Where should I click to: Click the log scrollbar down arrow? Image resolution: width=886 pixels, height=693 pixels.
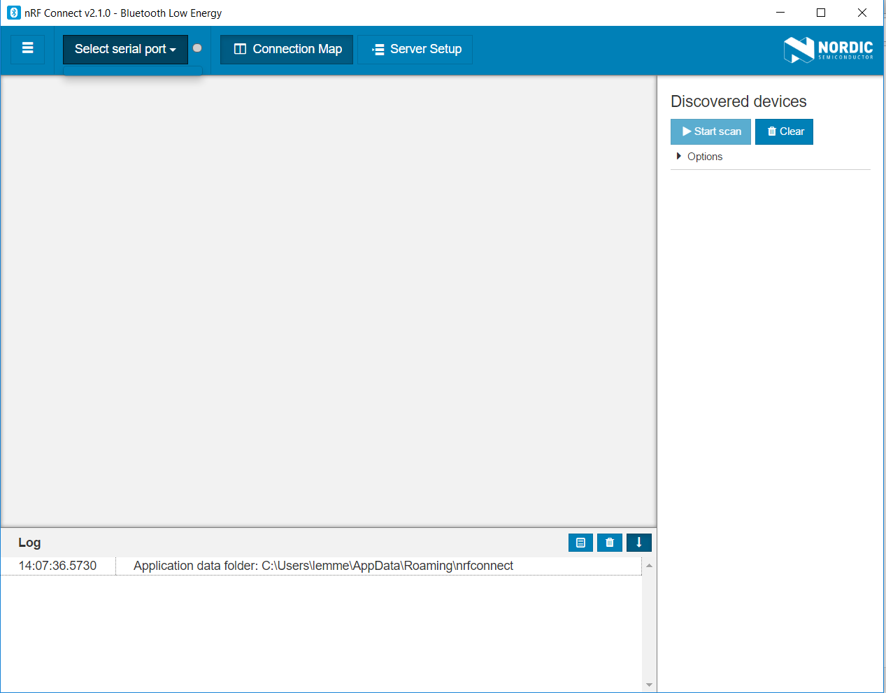(x=649, y=685)
